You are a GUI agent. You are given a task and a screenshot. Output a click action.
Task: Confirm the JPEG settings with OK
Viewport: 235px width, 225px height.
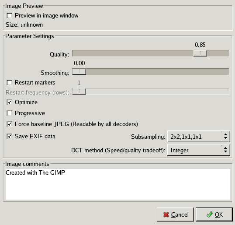coord(214,214)
